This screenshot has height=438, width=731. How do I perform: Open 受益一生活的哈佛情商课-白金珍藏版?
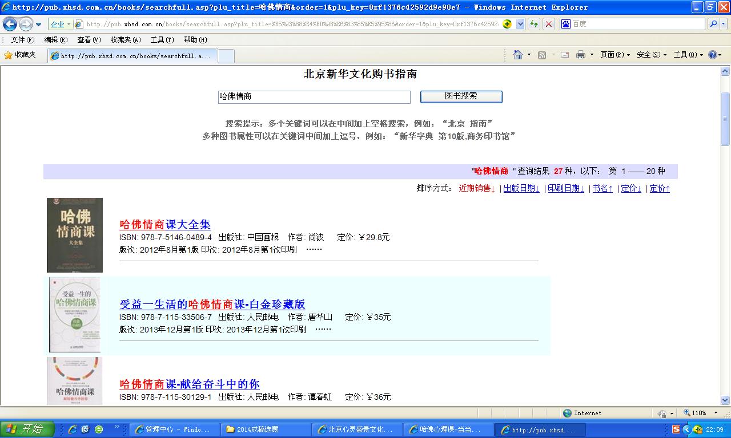(212, 304)
